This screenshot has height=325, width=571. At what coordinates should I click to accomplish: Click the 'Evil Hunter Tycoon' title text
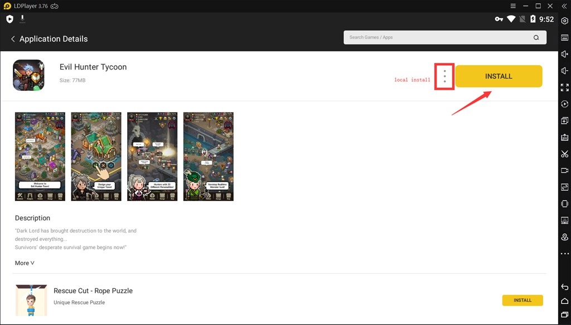pyautogui.click(x=93, y=67)
